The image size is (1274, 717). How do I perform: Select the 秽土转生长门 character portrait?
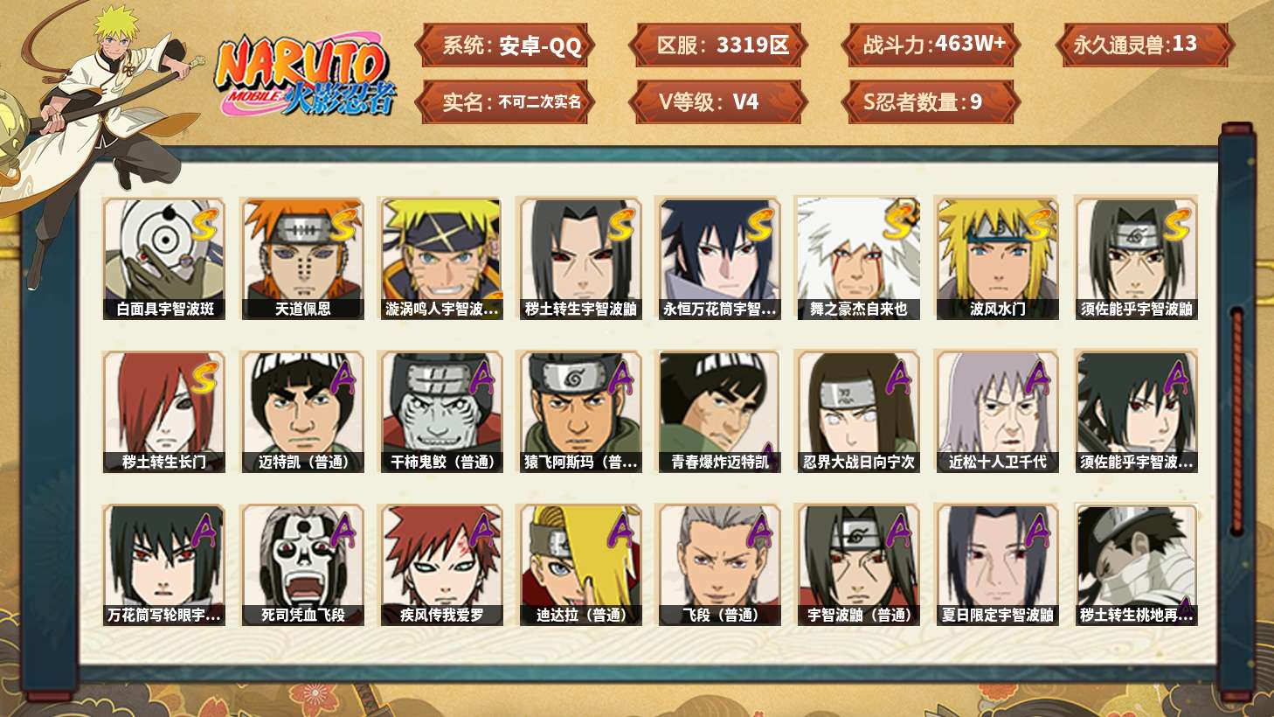click(163, 412)
